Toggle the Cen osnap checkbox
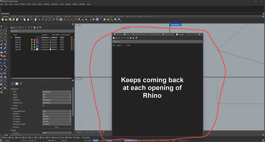Screen dimensions: 265x142 [29, 138]
